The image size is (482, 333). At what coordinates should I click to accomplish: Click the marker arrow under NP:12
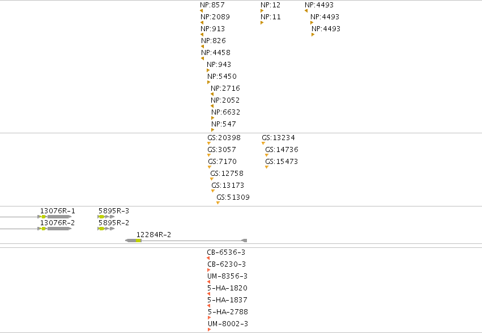262,11
